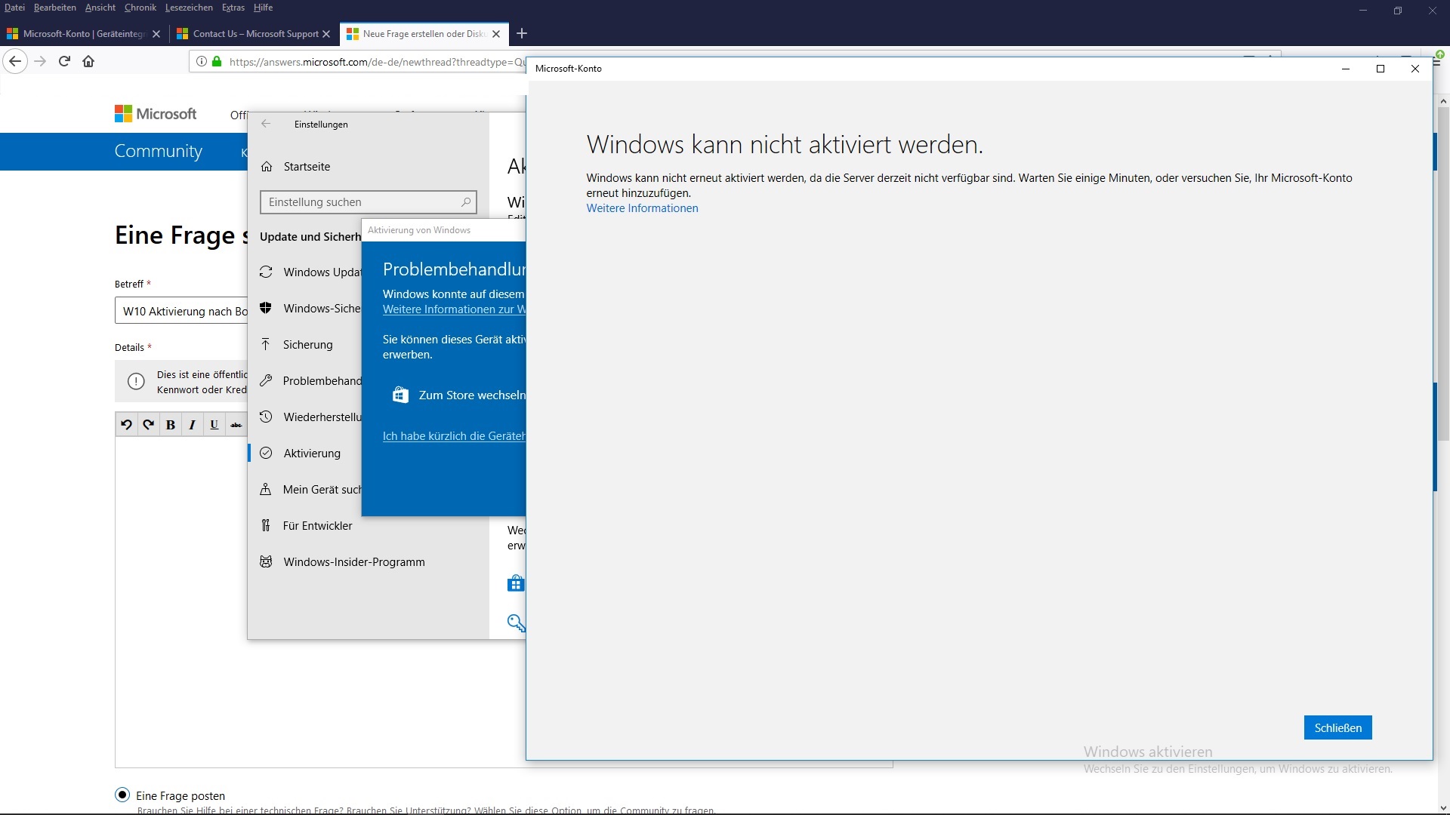This screenshot has width=1450, height=815.
Task: Toggle strikethrough formatting in editor toolbar
Action: click(x=236, y=425)
